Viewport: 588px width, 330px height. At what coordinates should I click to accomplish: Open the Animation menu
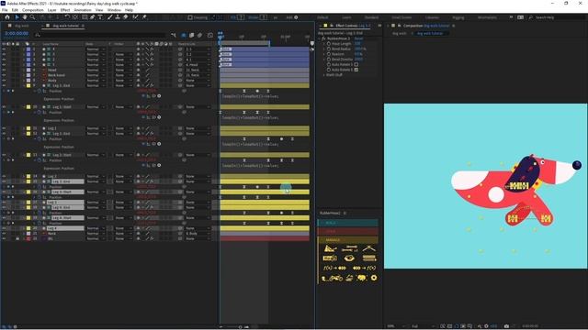coord(83,10)
